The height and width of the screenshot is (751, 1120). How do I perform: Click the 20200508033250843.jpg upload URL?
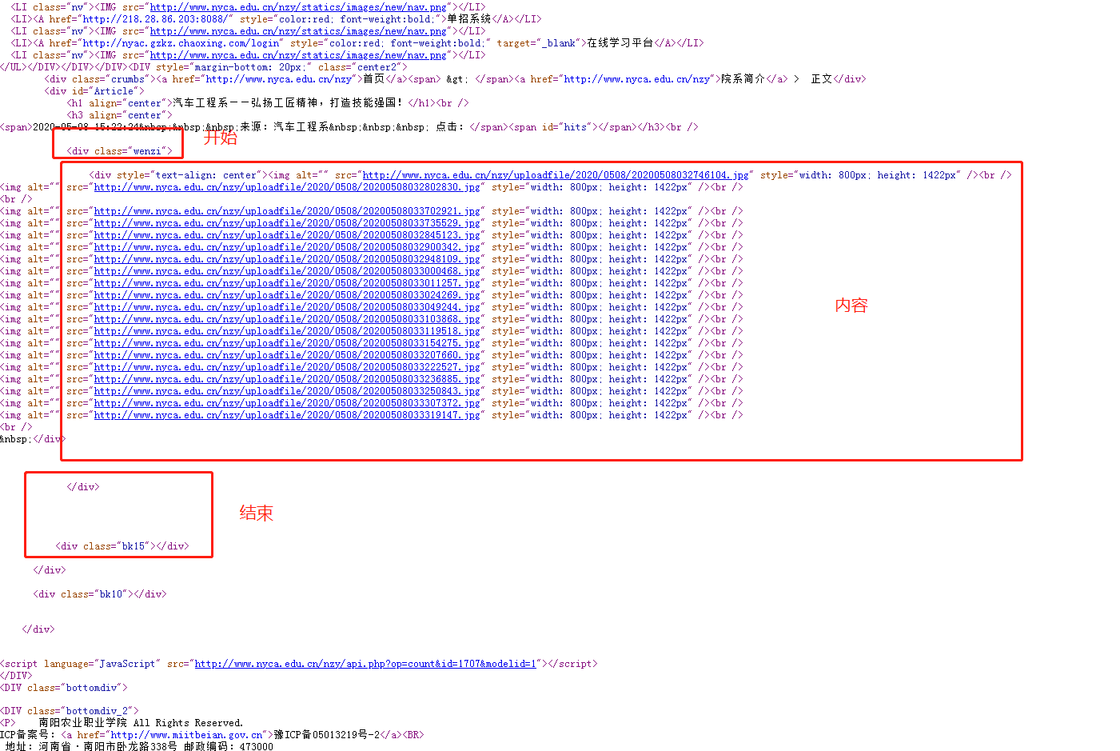point(287,391)
